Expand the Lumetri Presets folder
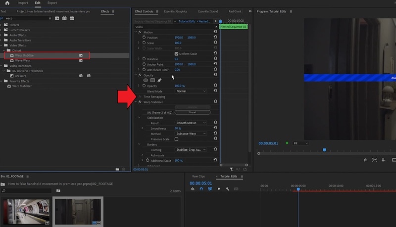 tap(1, 30)
